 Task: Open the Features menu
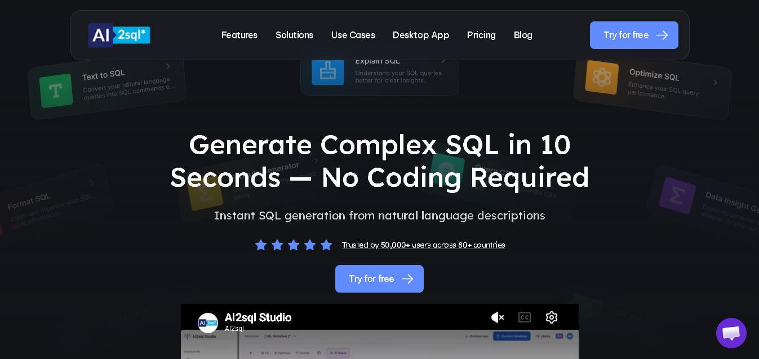(239, 35)
